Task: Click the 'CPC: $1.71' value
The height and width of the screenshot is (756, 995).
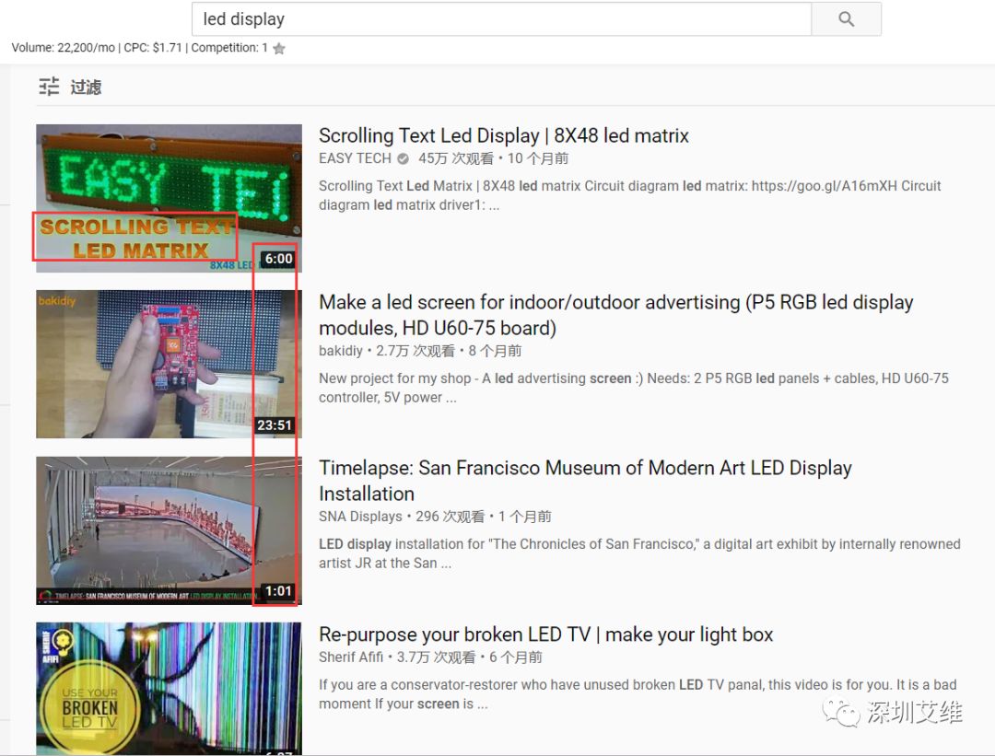Action: (x=153, y=48)
